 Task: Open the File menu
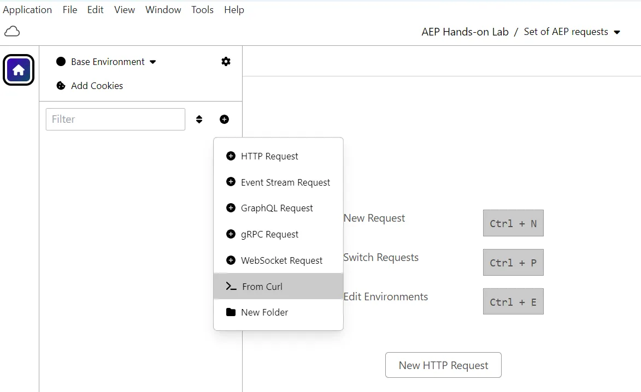[70, 10]
